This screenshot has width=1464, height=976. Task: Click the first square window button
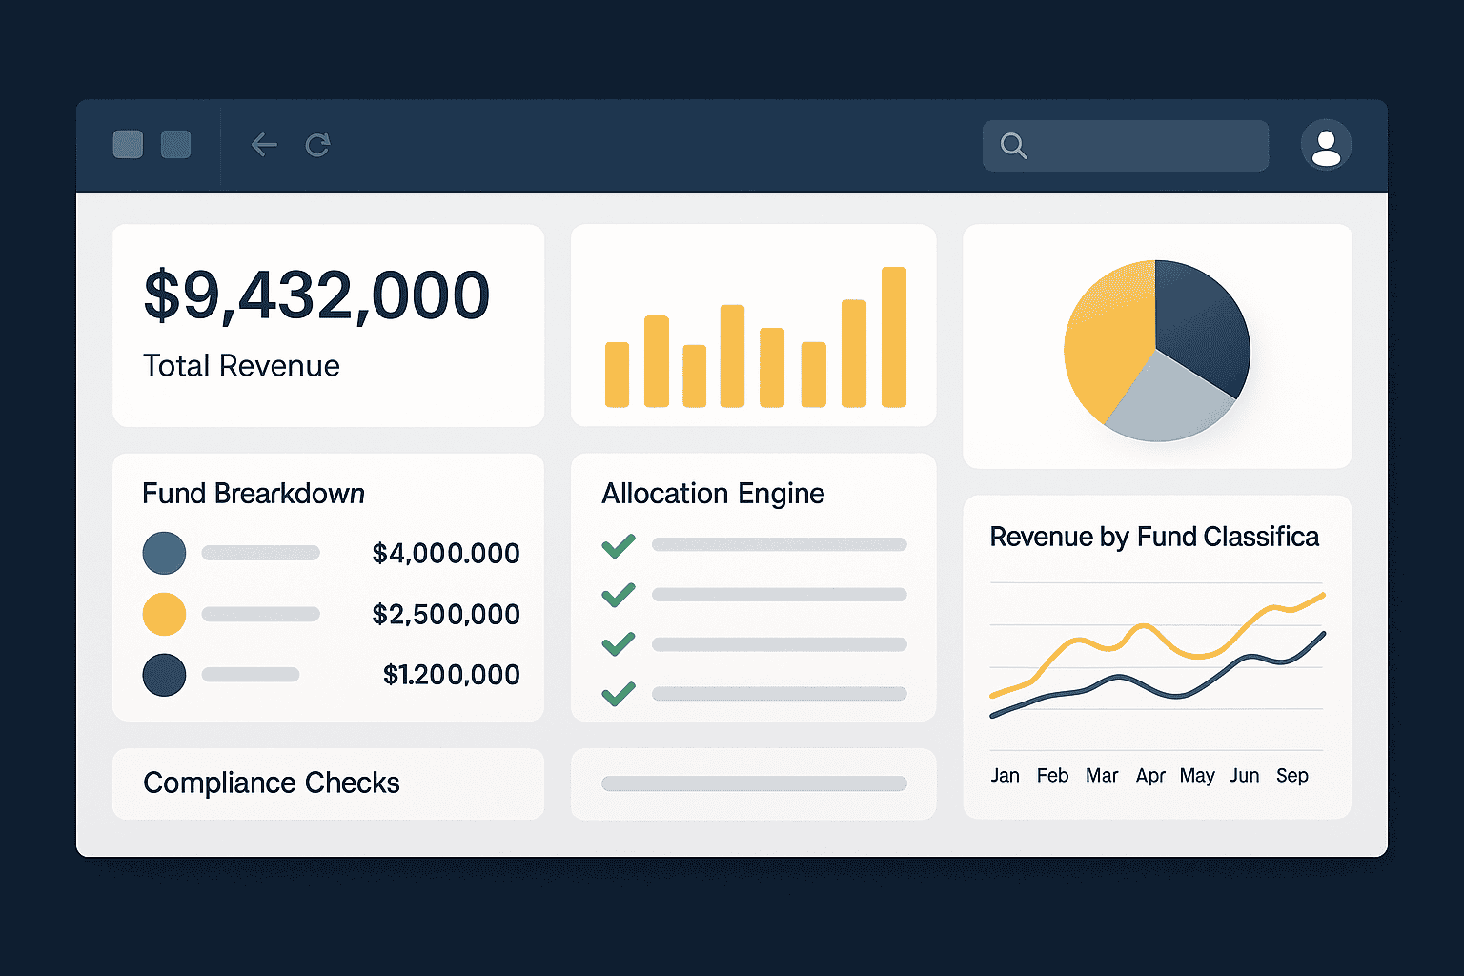[x=128, y=145]
